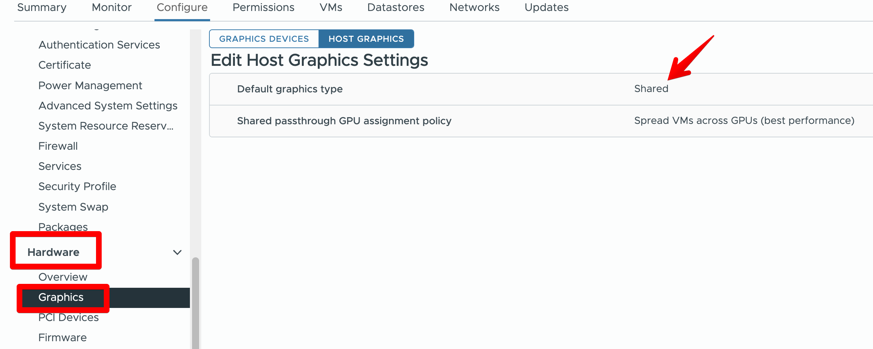Click the sidebar vertical scrollbar thumb
The image size is (873, 349).
pyautogui.click(x=195, y=303)
